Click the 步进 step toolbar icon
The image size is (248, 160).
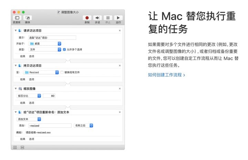click(x=97, y=18)
